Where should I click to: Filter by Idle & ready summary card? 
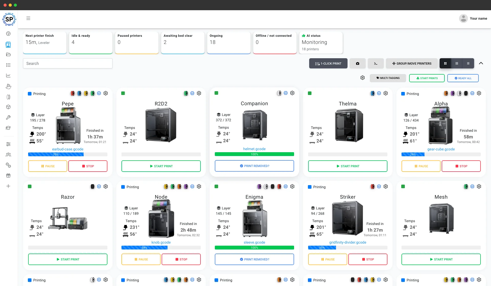[x=91, y=43]
